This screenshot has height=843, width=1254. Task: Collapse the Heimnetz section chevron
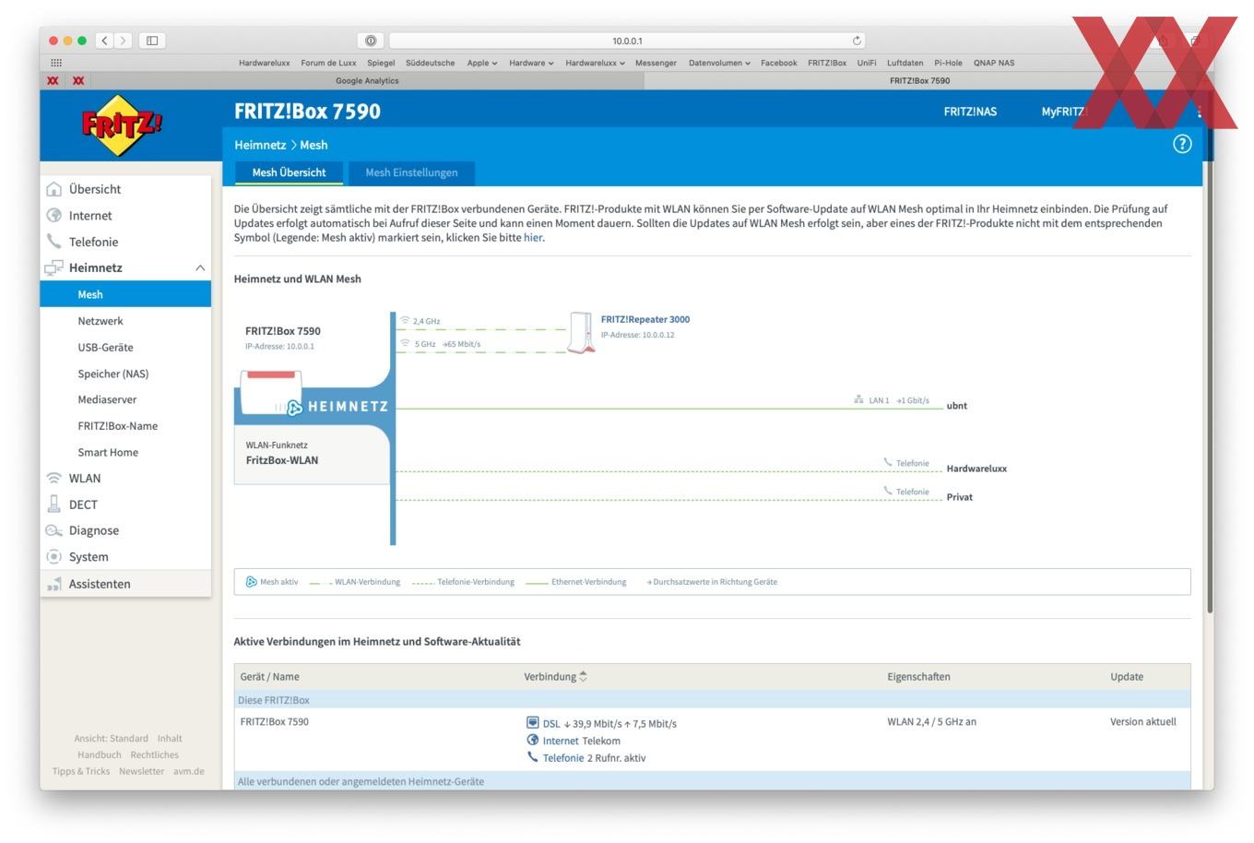[x=200, y=267]
